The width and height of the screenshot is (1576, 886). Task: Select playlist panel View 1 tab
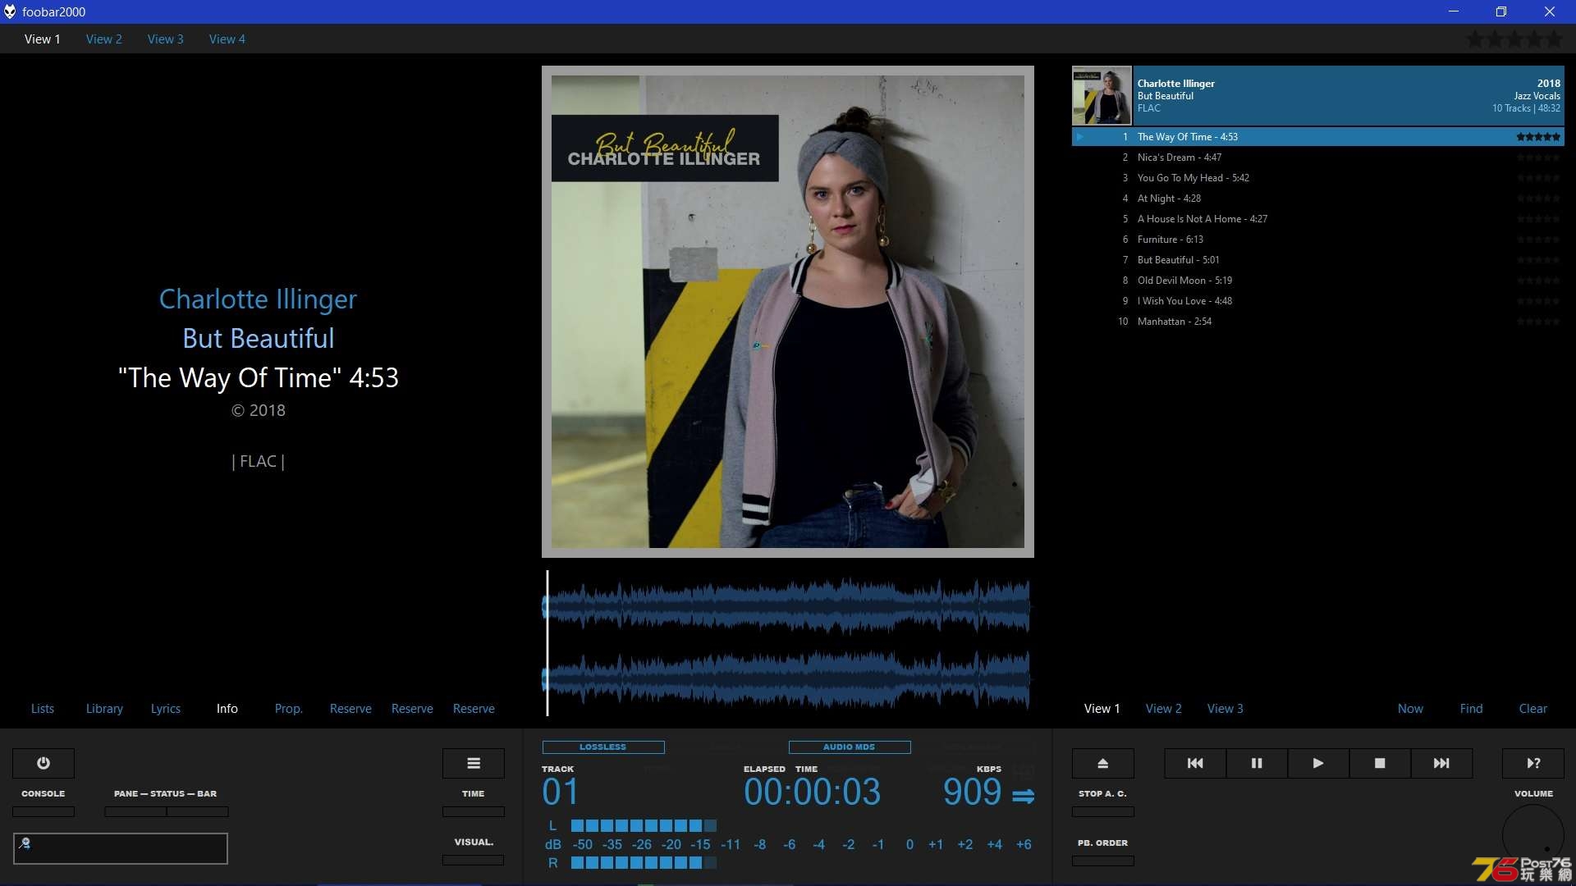1102,708
